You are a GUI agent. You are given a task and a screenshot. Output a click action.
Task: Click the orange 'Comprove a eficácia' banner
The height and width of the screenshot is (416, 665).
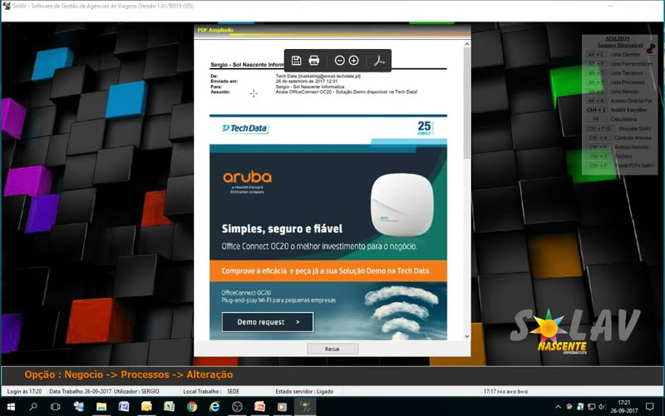coord(328,271)
